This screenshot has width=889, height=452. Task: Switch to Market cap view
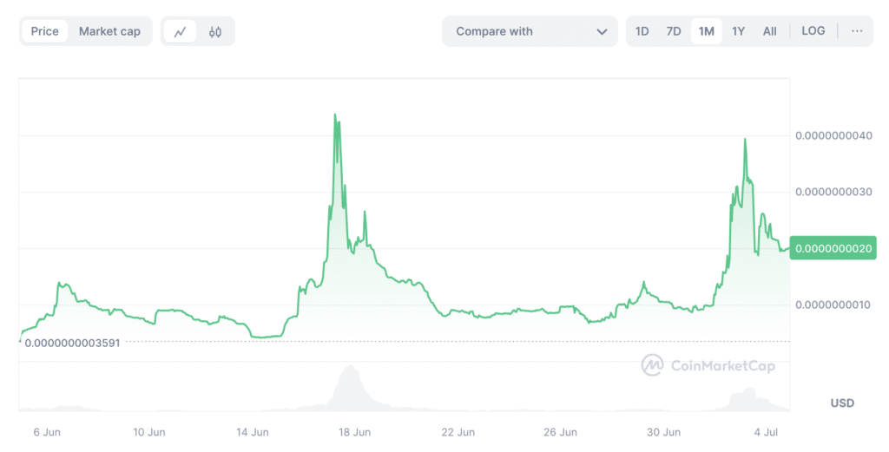[109, 31]
